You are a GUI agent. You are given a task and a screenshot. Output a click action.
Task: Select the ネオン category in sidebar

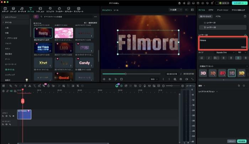7,49
